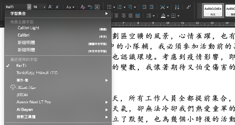Open the phonetic guide abc A icon
Image resolution: width=235 pixels, height=125 pixels.
pyautogui.click(x=90, y=7)
